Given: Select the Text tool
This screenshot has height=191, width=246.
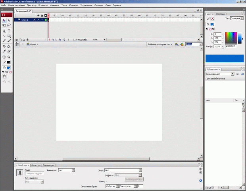Looking at the screenshot, I should coord(9,31).
